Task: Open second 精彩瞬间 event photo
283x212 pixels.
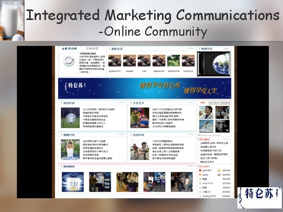Action: pos(100,182)
